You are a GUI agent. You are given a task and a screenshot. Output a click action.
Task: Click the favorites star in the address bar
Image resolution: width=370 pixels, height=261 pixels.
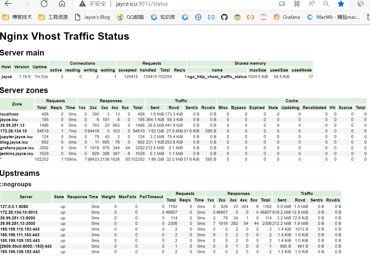(341, 4)
